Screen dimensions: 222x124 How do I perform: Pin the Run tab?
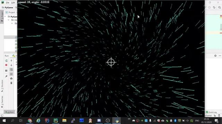point(6,76)
